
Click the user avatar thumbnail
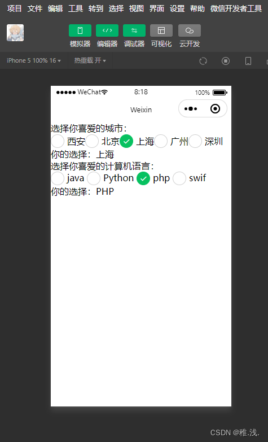point(15,33)
